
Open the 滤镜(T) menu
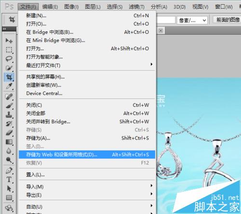click(x=136, y=7)
